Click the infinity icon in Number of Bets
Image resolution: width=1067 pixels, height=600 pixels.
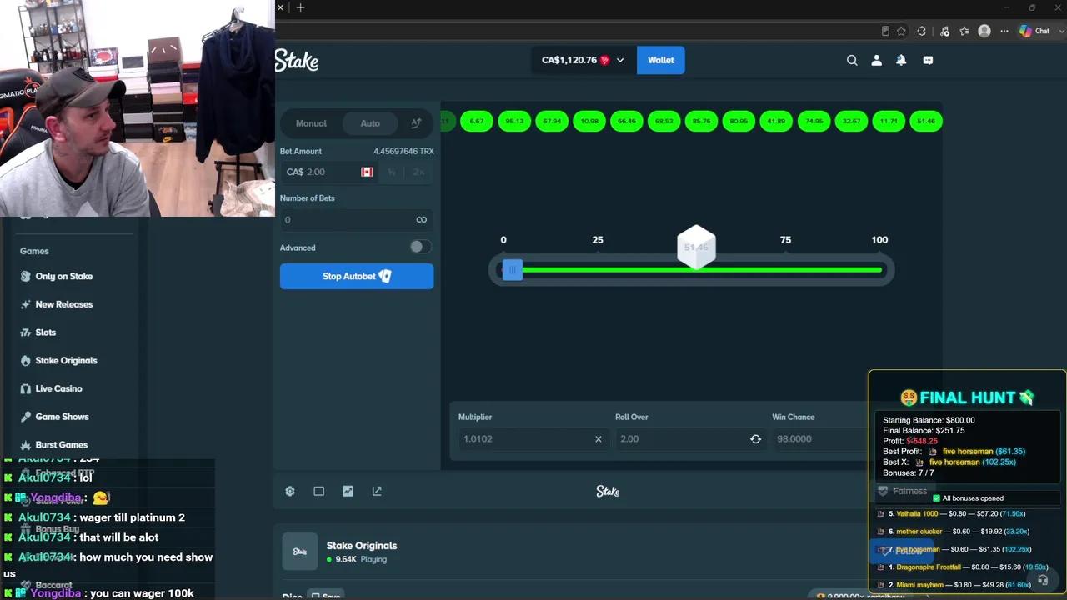click(x=421, y=219)
